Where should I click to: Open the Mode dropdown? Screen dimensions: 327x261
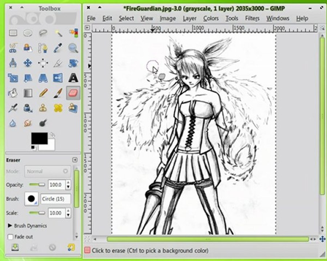pyautogui.click(x=48, y=171)
